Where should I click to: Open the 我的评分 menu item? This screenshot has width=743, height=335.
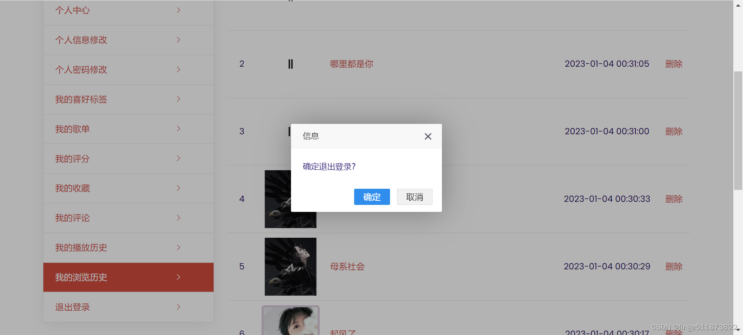point(128,159)
